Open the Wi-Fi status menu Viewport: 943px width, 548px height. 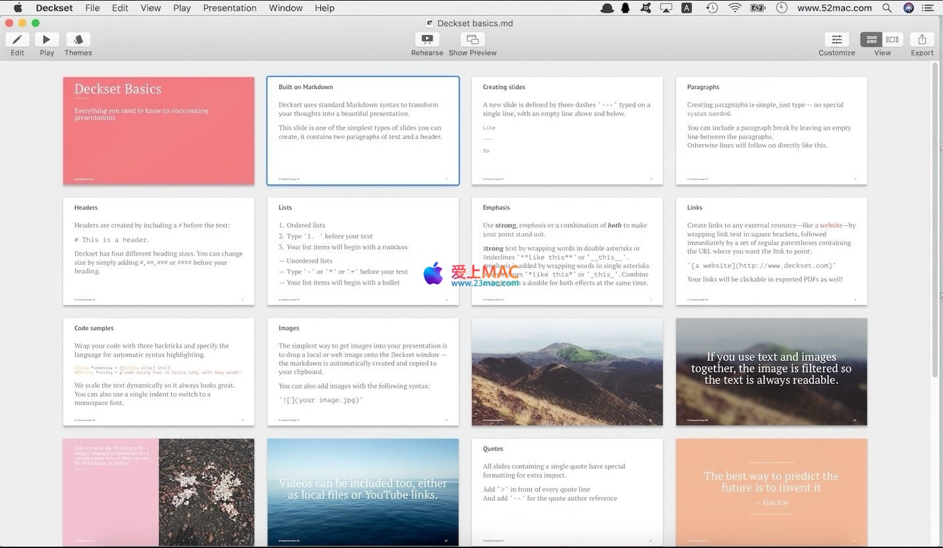(735, 8)
